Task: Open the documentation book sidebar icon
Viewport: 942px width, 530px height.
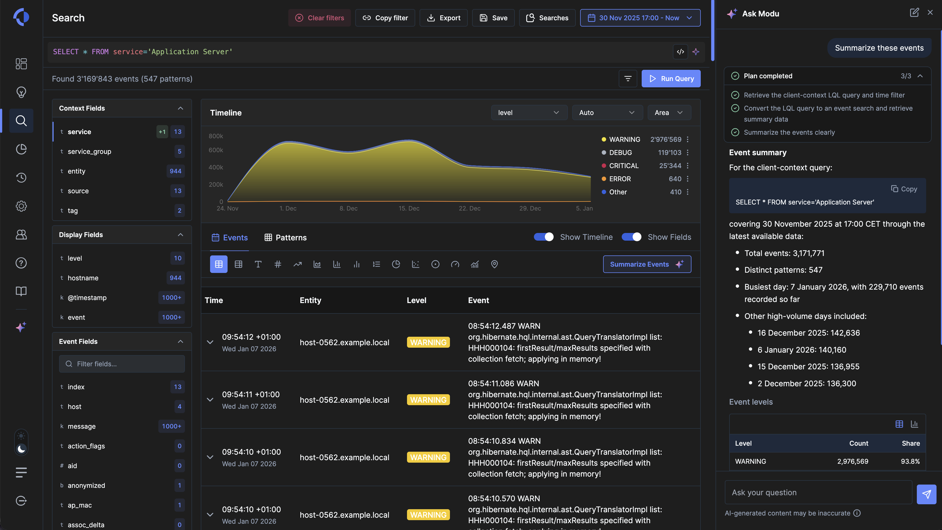Action: [21, 291]
